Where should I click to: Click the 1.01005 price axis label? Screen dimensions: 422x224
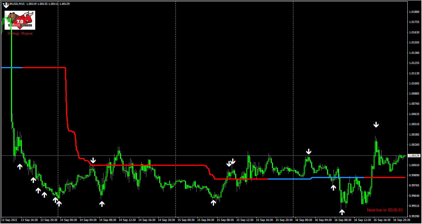point(414,83)
